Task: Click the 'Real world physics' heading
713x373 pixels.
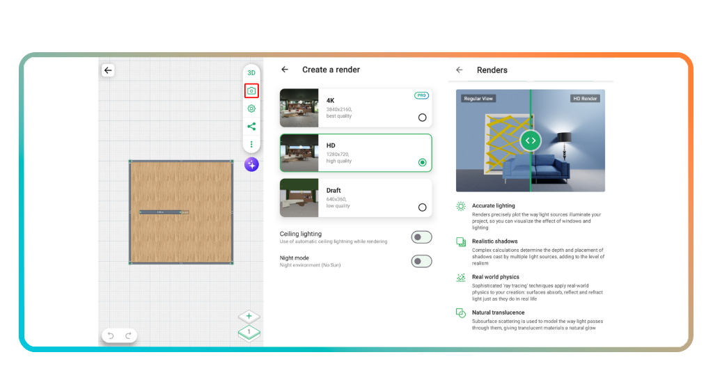Action: click(x=496, y=277)
